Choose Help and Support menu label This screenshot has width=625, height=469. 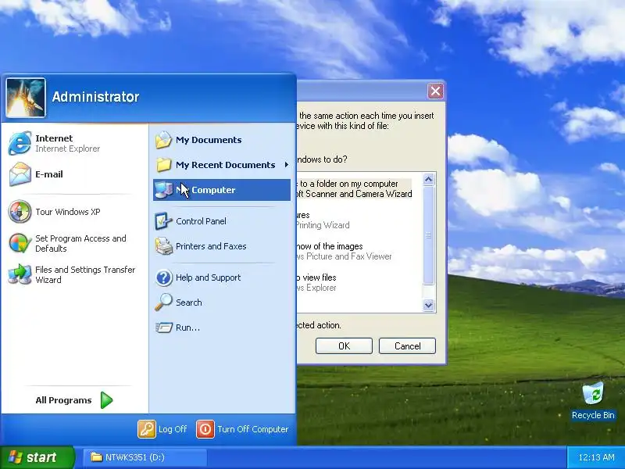(x=208, y=277)
